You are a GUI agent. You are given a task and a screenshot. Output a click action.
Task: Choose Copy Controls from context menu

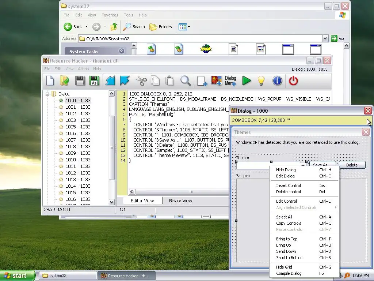[x=304, y=224]
